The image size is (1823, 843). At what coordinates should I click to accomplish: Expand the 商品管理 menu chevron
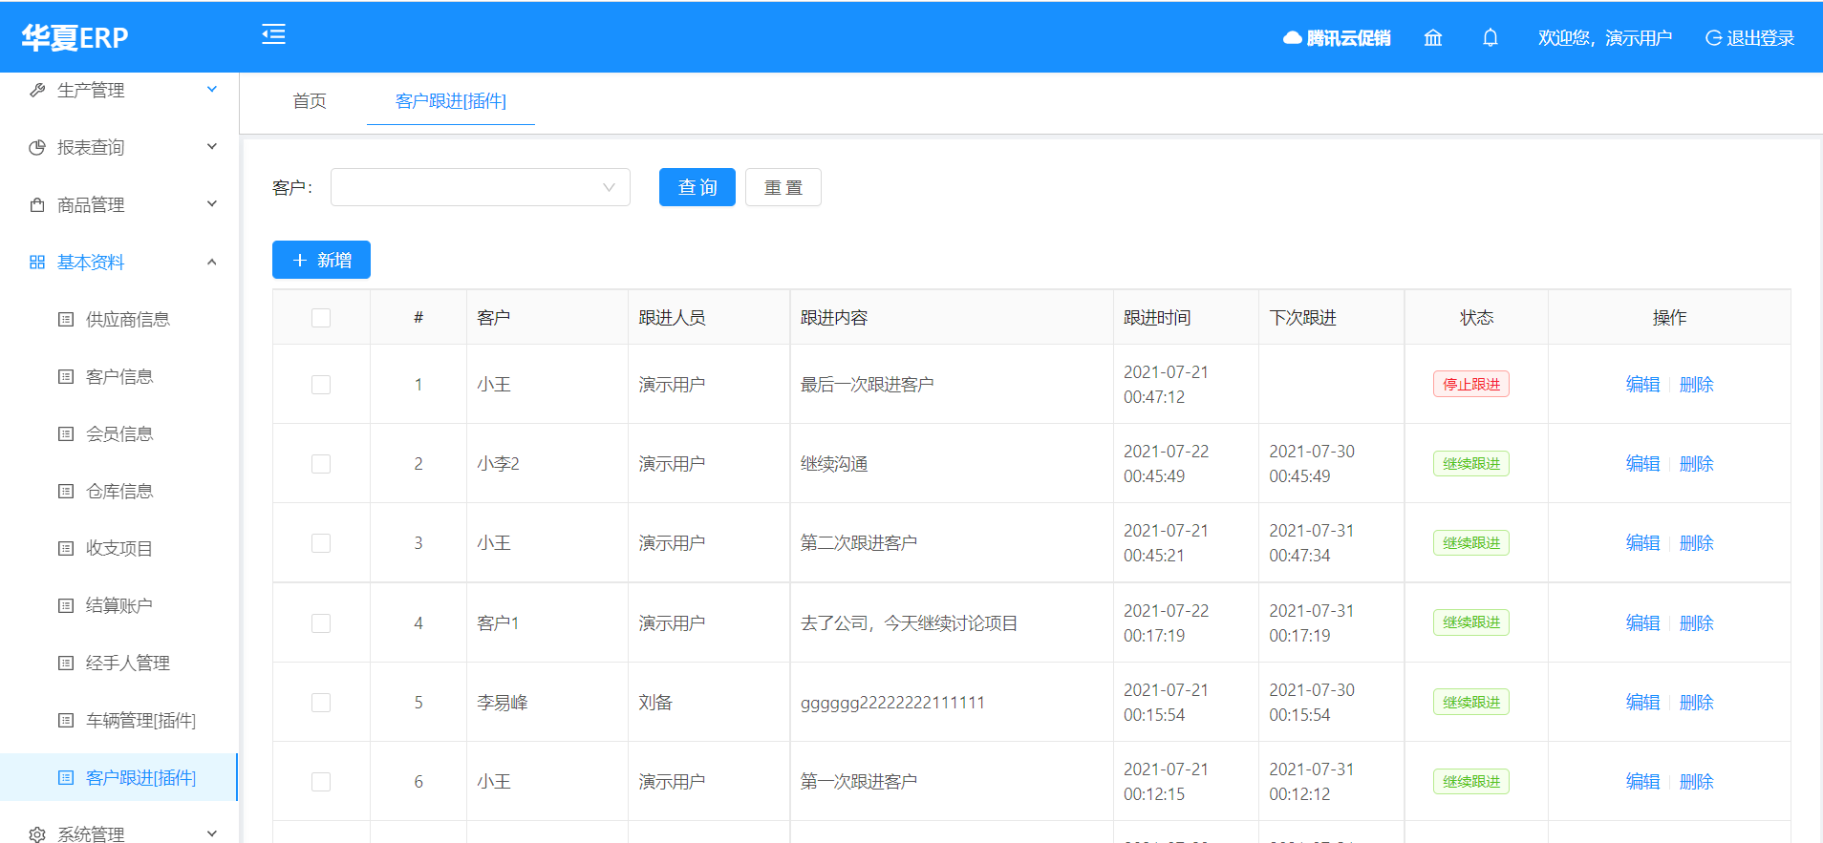[212, 203]
